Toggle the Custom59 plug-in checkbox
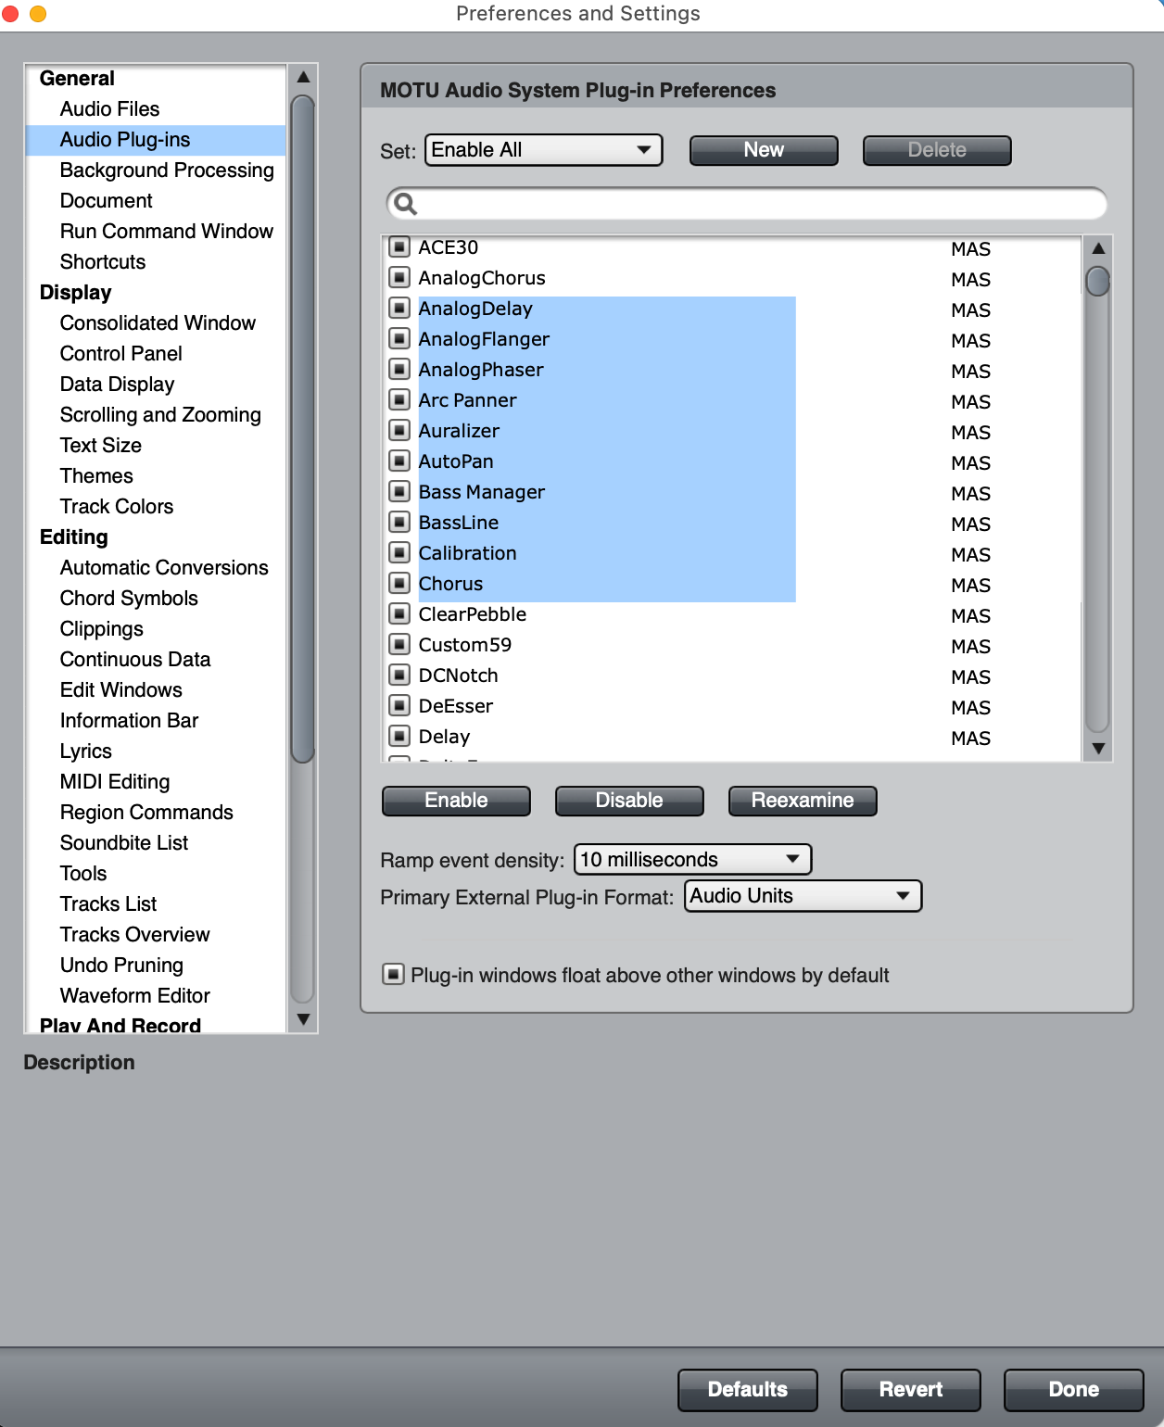1164x1427 pixels. pyautogui.click(x=399, y=644)
